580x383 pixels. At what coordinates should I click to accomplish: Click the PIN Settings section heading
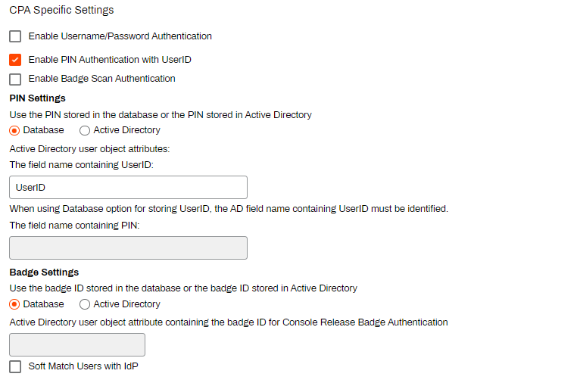37,98
